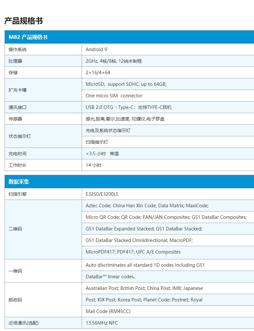The image size is (254, 331).
Task: Select the GS1 DataBar Expanded Stacked line
Action: pyautogui.click(x=144, y=228)
